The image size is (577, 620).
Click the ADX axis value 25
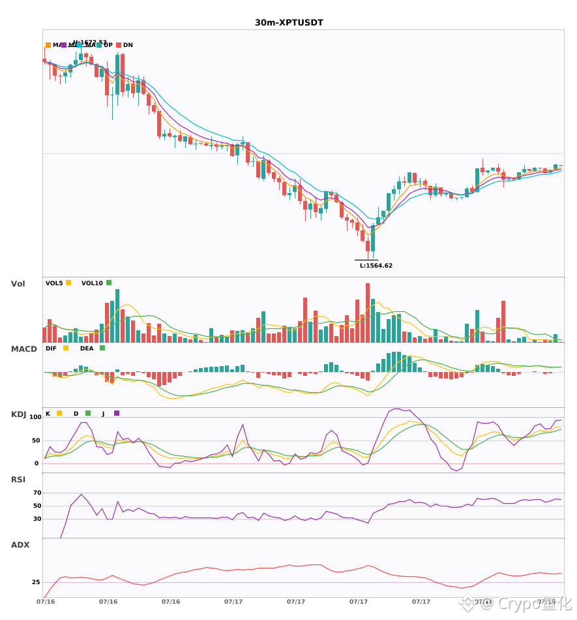[36, 582]
